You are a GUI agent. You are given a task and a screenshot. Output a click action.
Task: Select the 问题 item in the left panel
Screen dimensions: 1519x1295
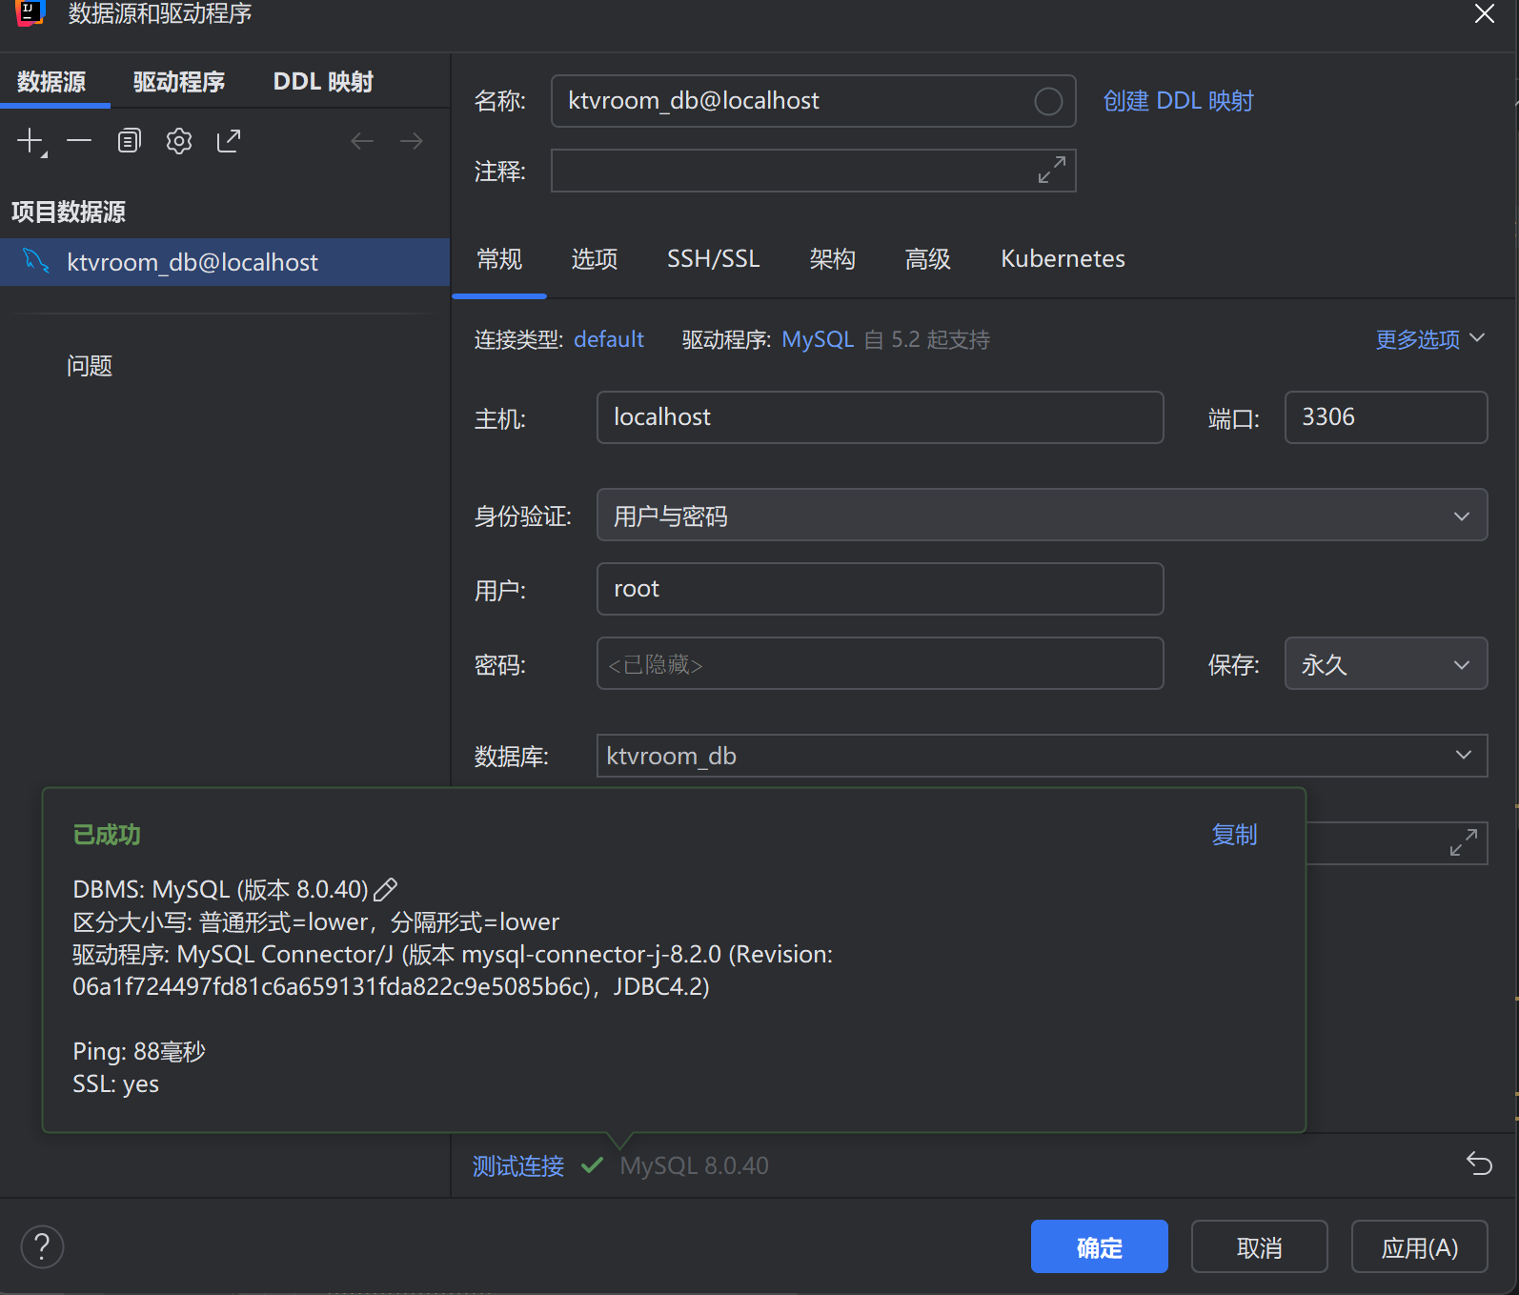click(90, 366)
